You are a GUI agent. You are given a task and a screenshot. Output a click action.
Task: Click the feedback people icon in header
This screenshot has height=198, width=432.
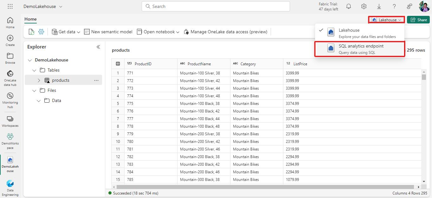pyautogui.click(x=409, y=6)
